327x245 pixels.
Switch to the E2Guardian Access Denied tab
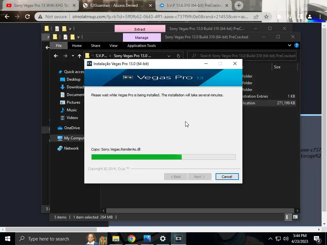click(x=118, y=5)
